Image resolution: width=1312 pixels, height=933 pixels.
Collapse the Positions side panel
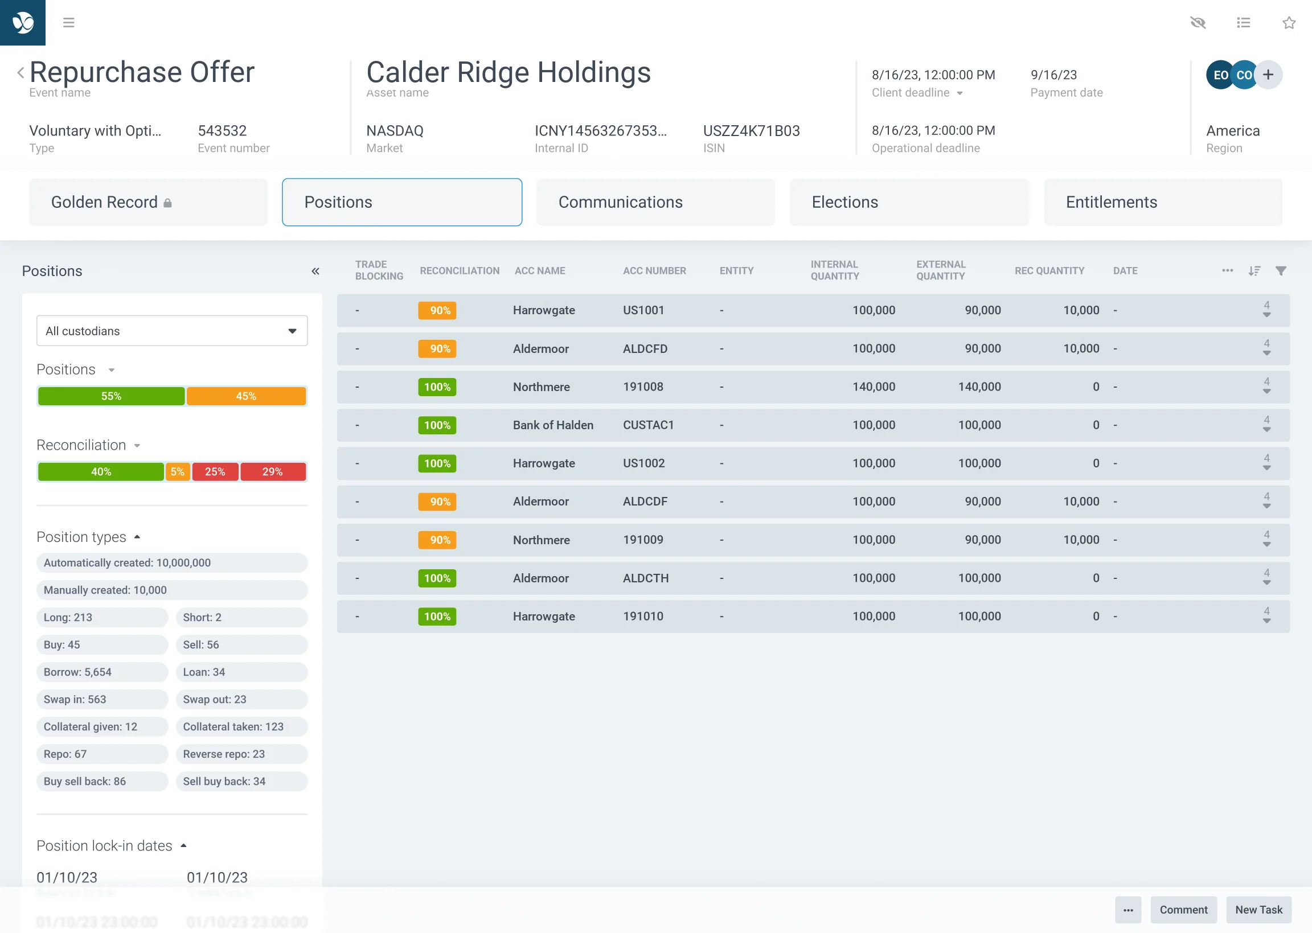click(x=315, y=271)
